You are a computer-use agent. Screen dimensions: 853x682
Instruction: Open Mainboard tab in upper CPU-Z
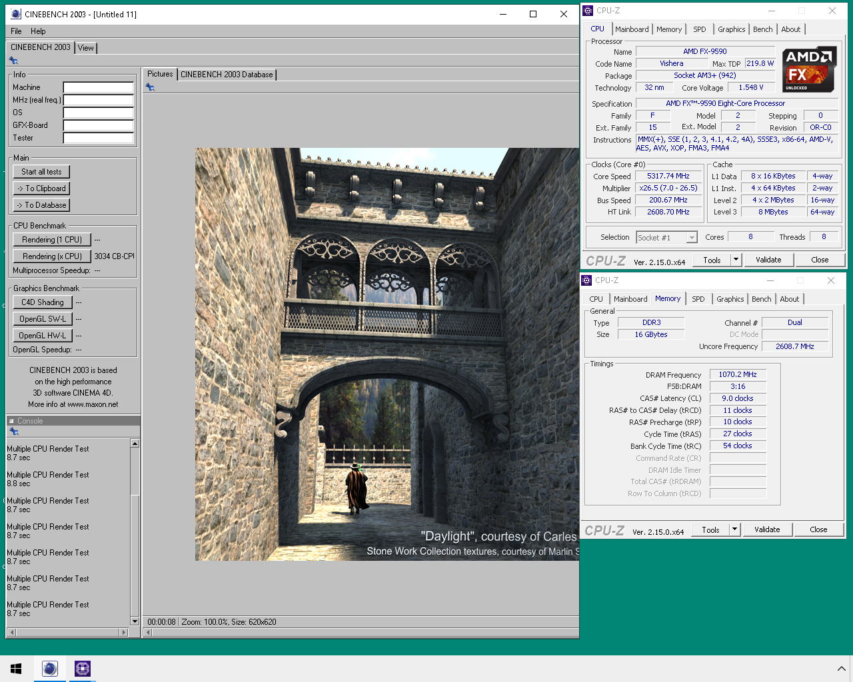(x=632, y=29)
